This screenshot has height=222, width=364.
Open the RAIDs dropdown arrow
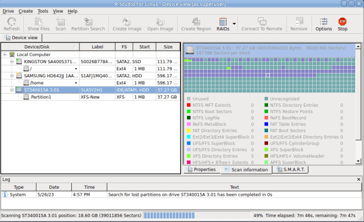click(x=234, y=24)
